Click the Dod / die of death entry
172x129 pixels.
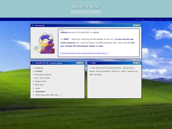tap(42, 78)
